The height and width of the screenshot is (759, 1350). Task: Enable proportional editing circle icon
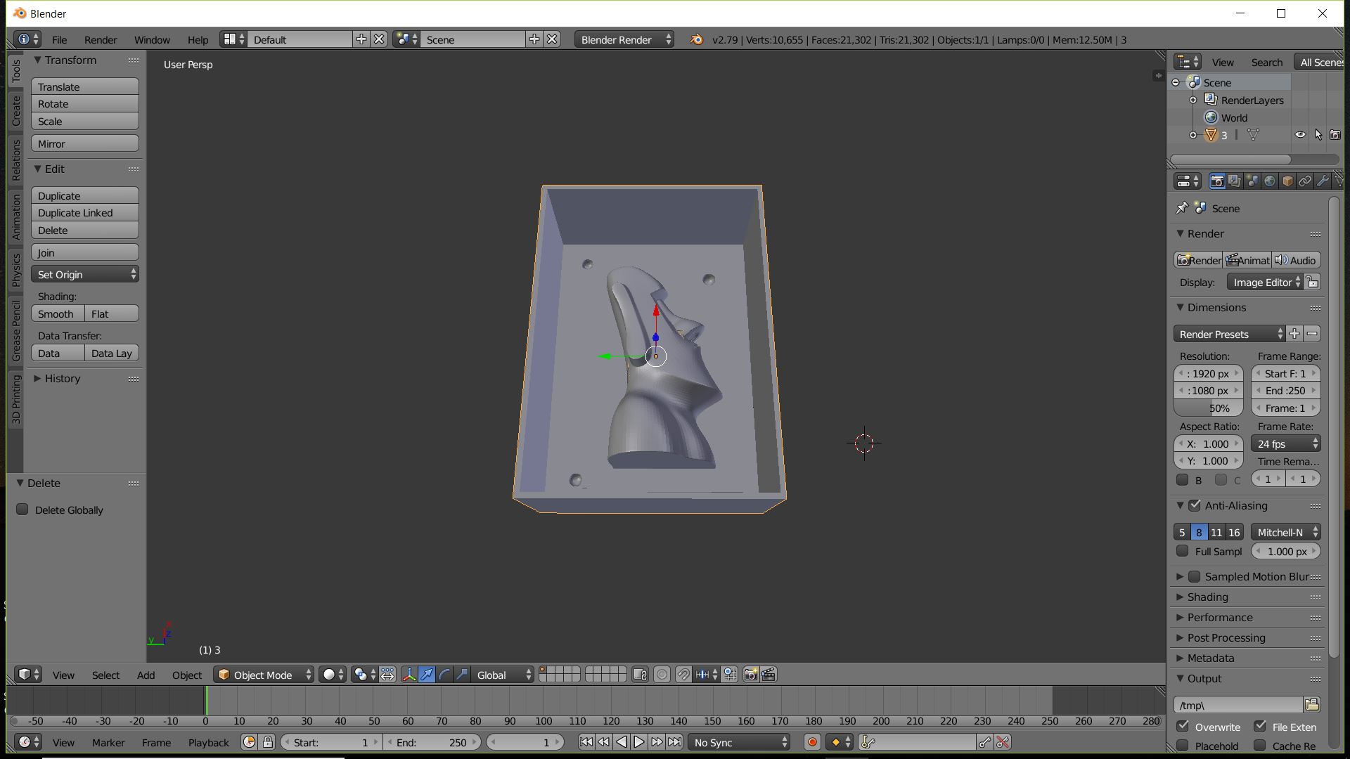click(x=662, y=675)
